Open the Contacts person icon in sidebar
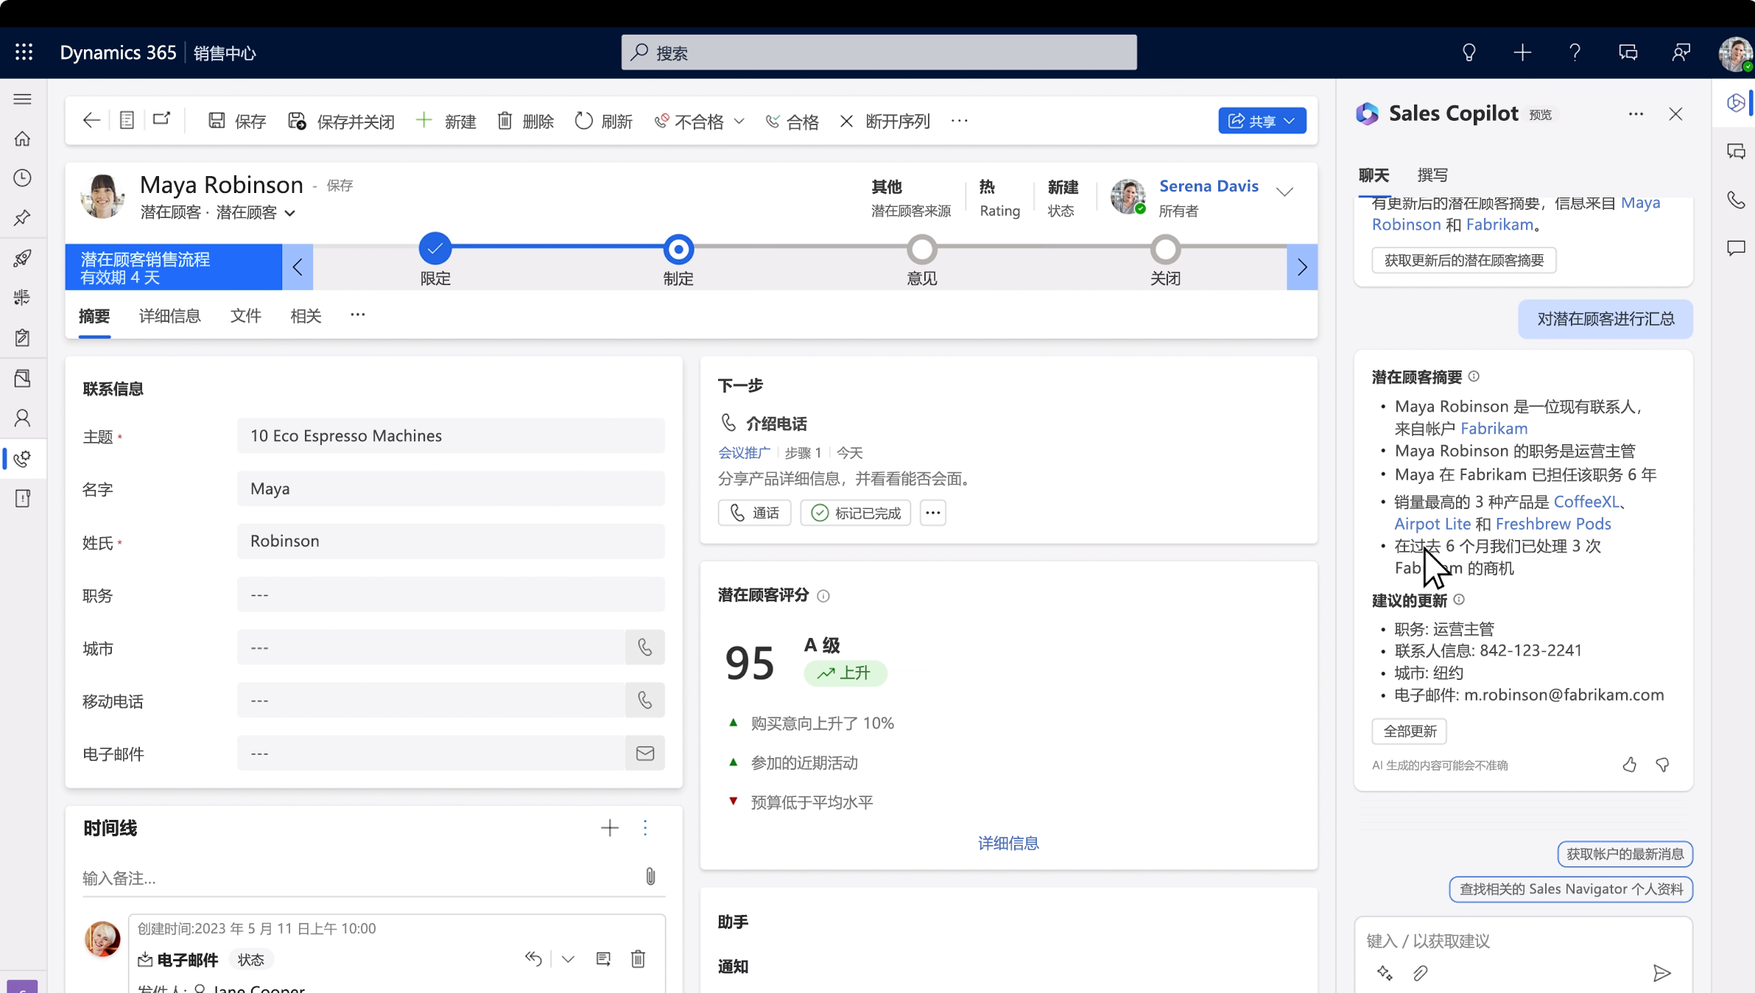Viewport: 1755px width, 993px height. (23, 418)
